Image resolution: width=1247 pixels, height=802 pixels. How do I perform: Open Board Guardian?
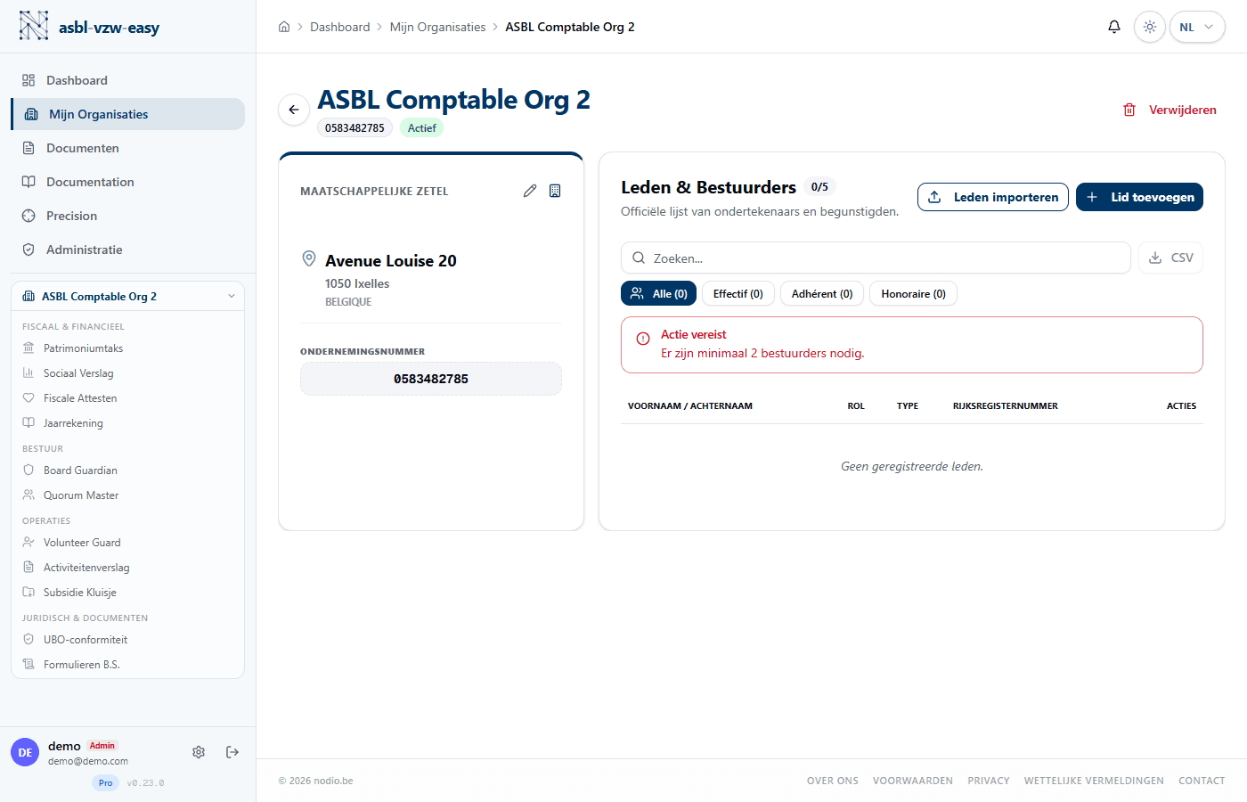(x=127, y=471)
